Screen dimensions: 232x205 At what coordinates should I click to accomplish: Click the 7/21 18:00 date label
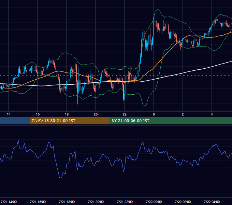(x=67, y=202)
